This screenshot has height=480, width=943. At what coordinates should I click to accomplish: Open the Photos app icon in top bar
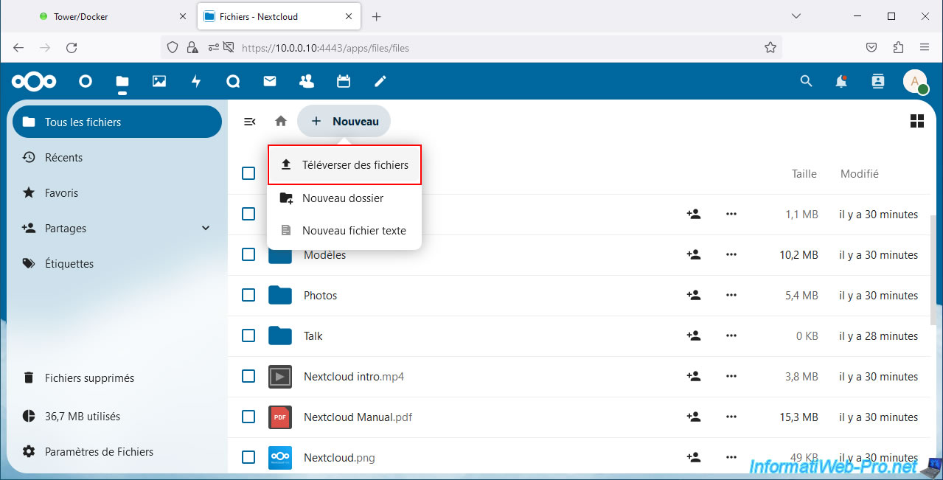(159, 81)
